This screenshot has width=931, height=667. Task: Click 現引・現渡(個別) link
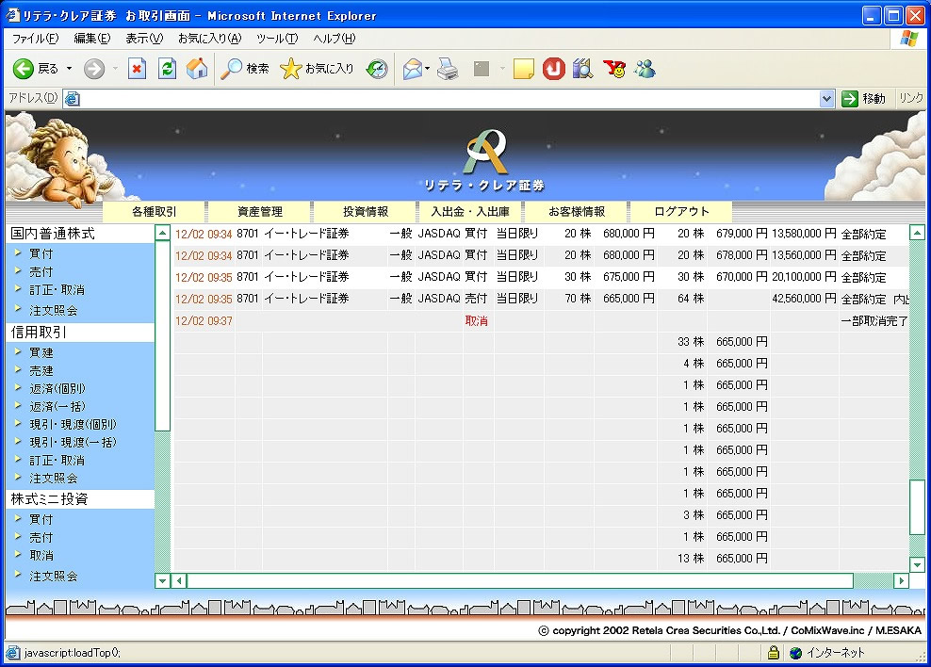(x=73, y=424)
